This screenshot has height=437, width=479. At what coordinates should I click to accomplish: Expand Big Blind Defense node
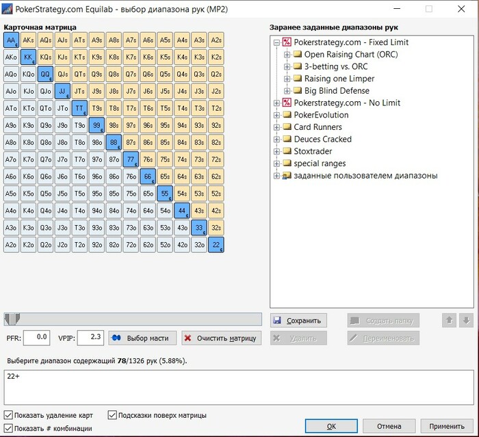(x=287, y=91)
